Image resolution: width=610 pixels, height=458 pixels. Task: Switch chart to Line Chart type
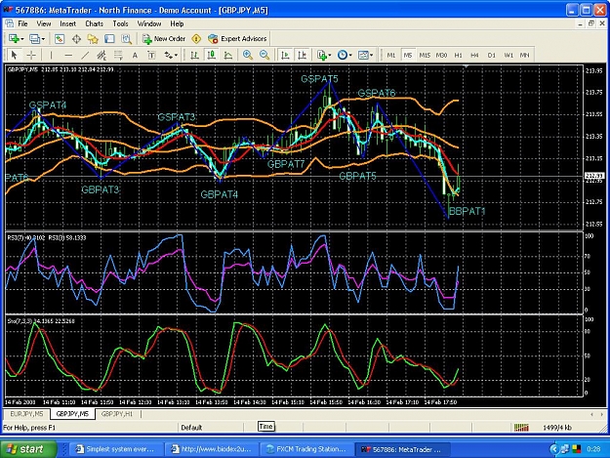(x=228, y=55)
